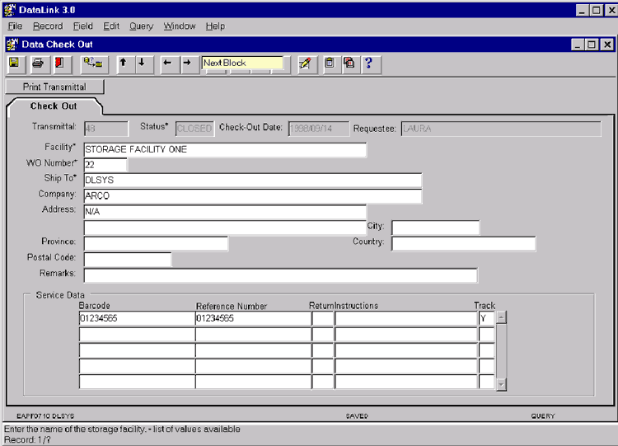
Task: Click the Facility field with STORAGE FACILITY ONE
Action: (225, 150)
